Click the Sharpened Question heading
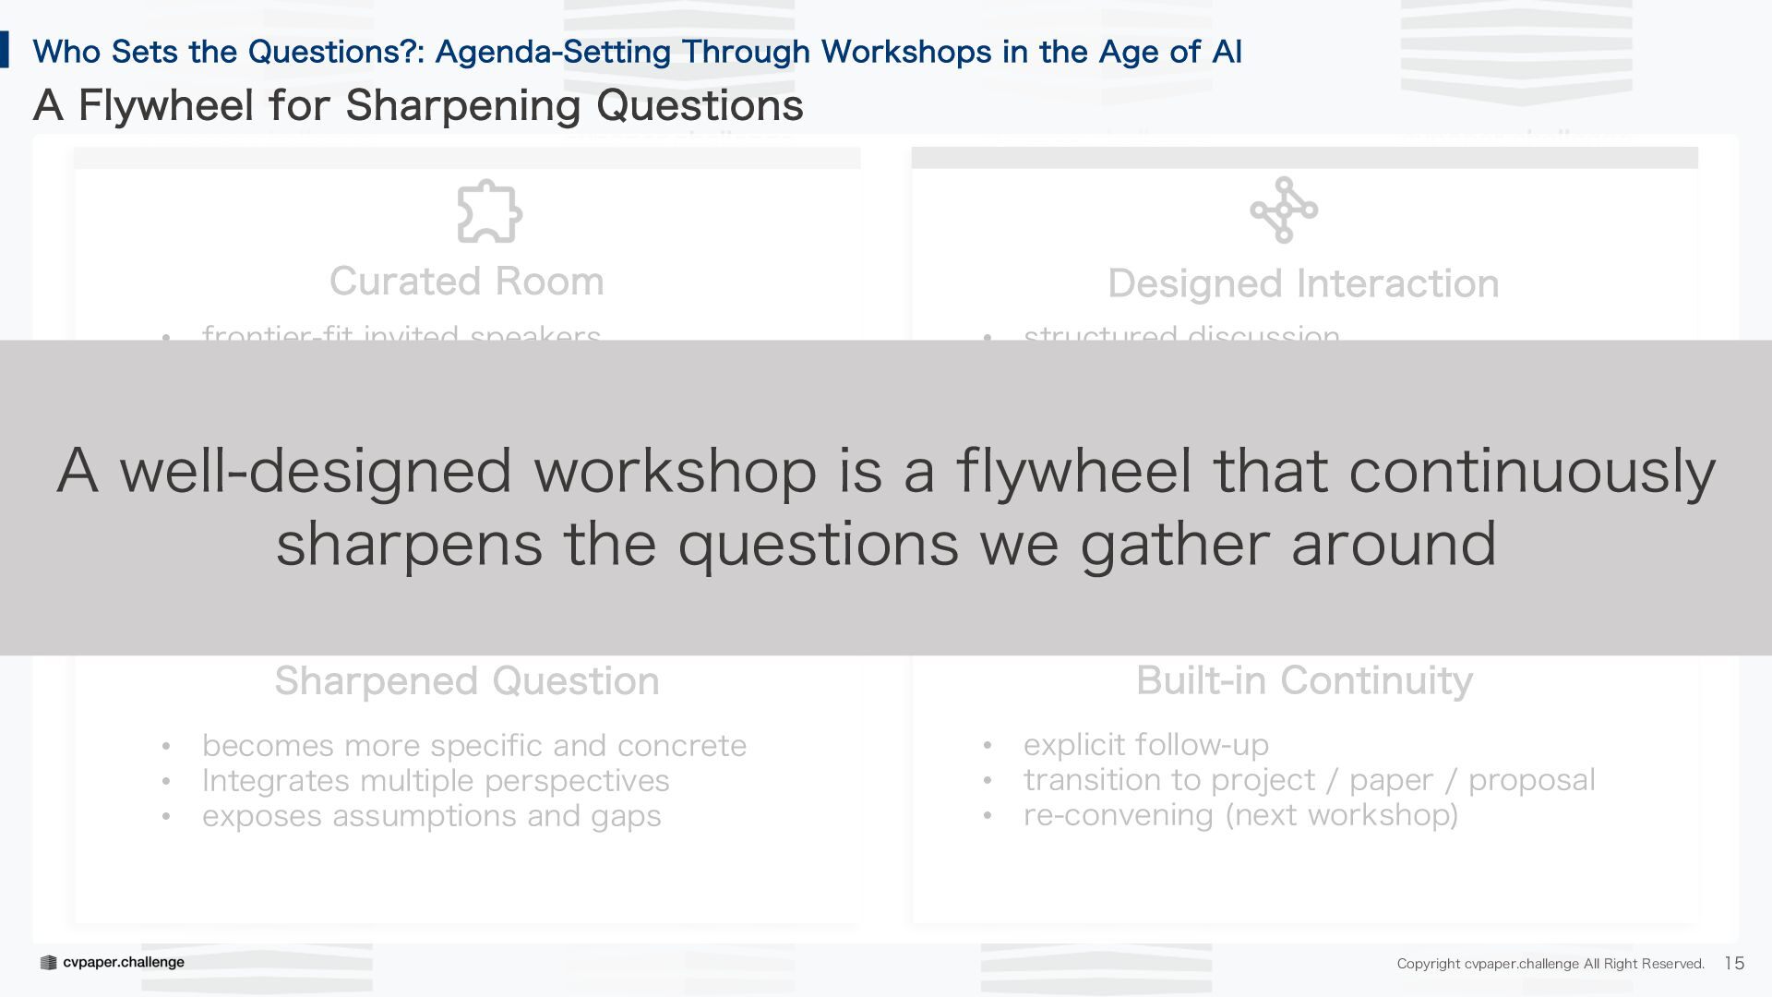 click(x=467, y=681)
